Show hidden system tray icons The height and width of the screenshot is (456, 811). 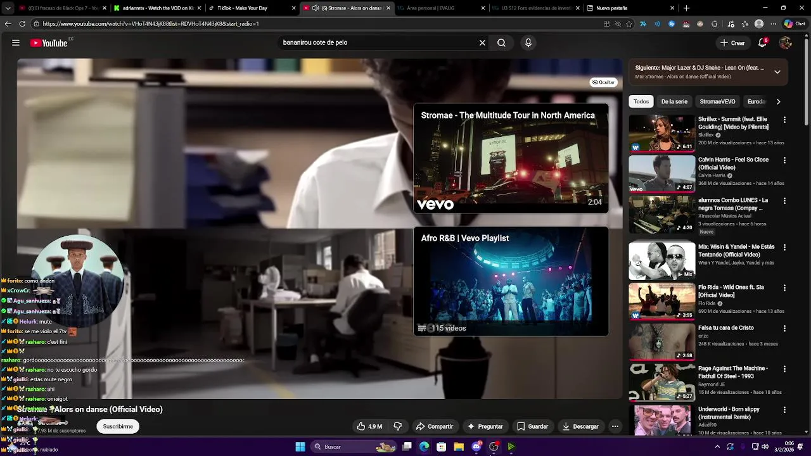point(717,446)
